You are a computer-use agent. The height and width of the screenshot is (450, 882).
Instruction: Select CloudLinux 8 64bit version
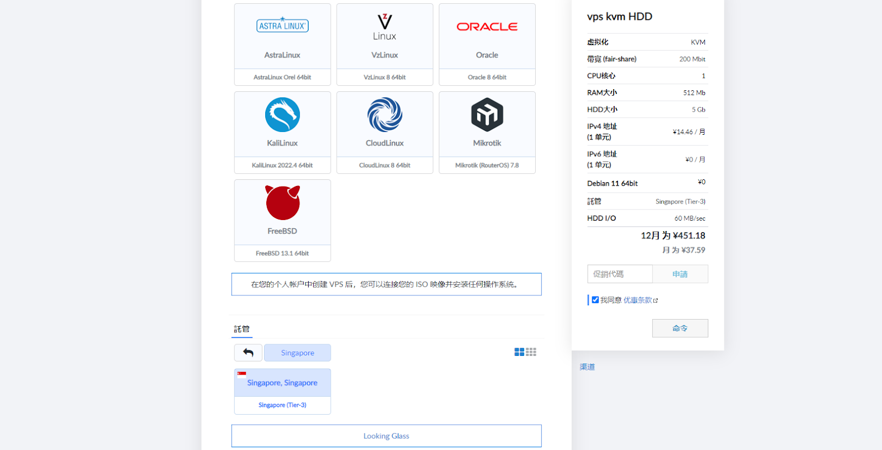385,165
